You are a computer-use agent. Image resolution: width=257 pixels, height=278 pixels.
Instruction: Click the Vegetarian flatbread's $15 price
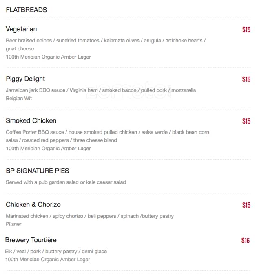click(x=246, y=30)
